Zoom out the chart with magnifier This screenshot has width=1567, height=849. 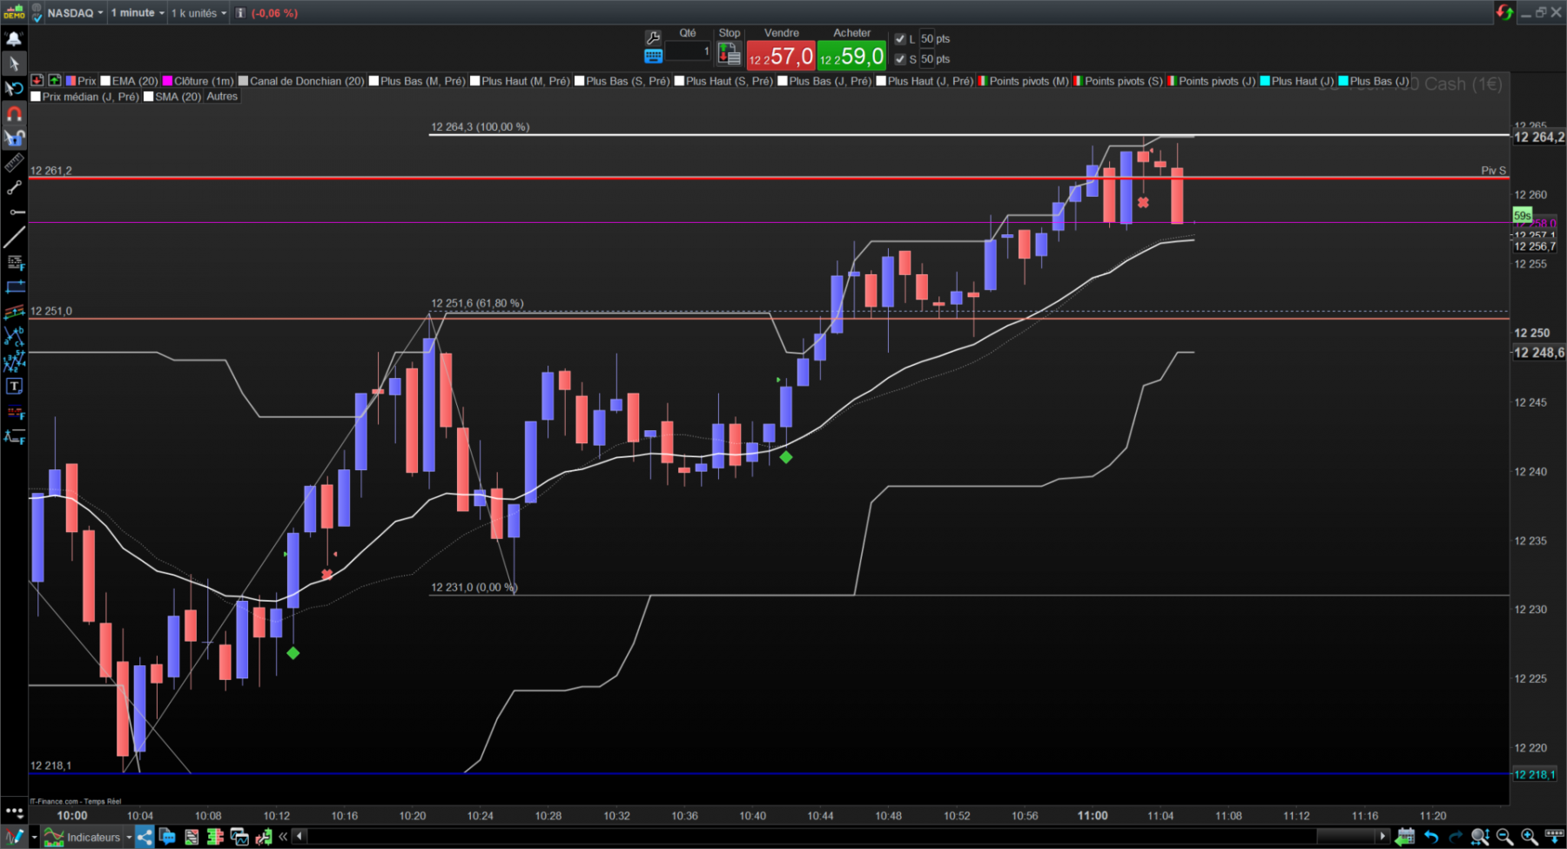1503,837
